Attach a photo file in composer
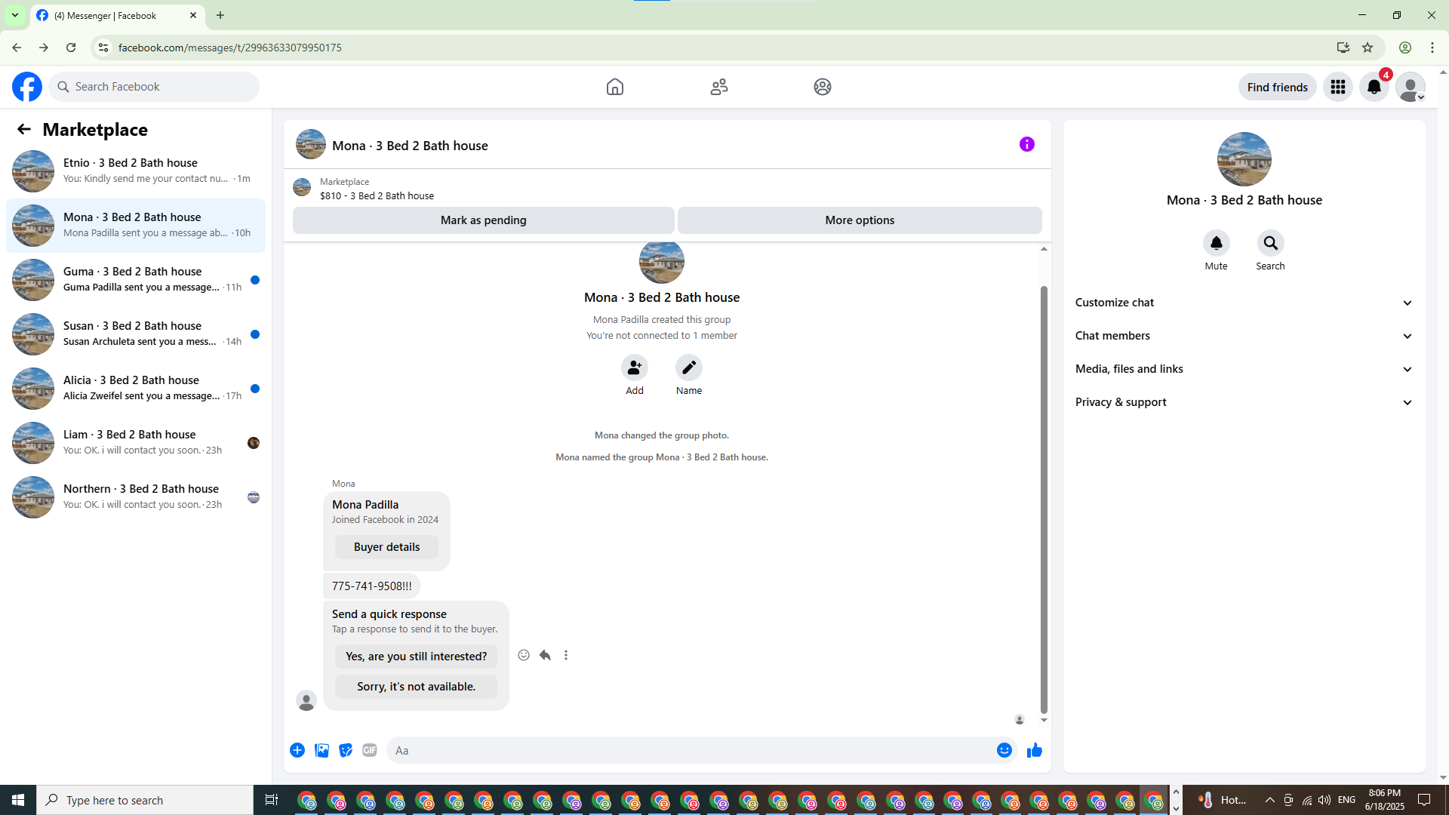The height and width of the screenshot is (815, 1449). [321, 750]
